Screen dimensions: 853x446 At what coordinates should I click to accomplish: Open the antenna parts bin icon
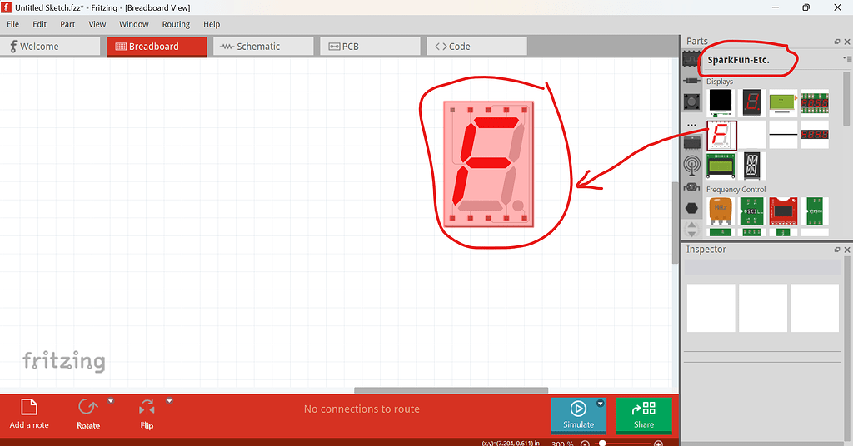click(691, 166)
